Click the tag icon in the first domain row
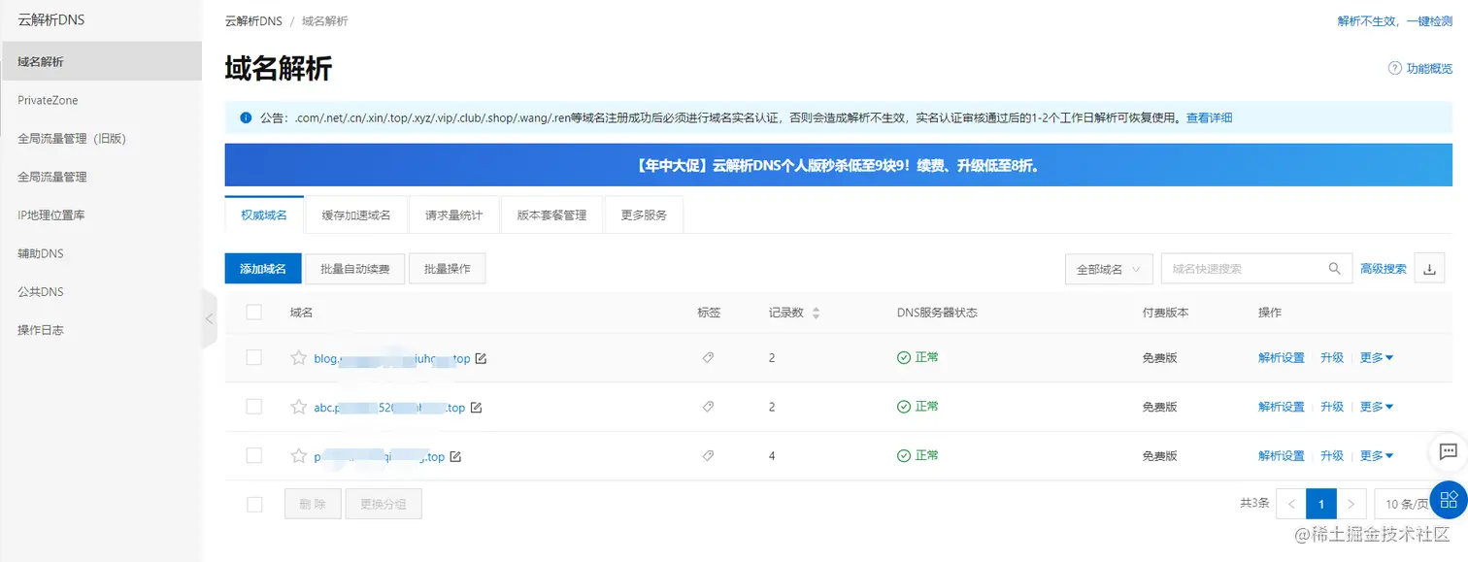Screen dimensions: 1468x562 click(708, 358)
